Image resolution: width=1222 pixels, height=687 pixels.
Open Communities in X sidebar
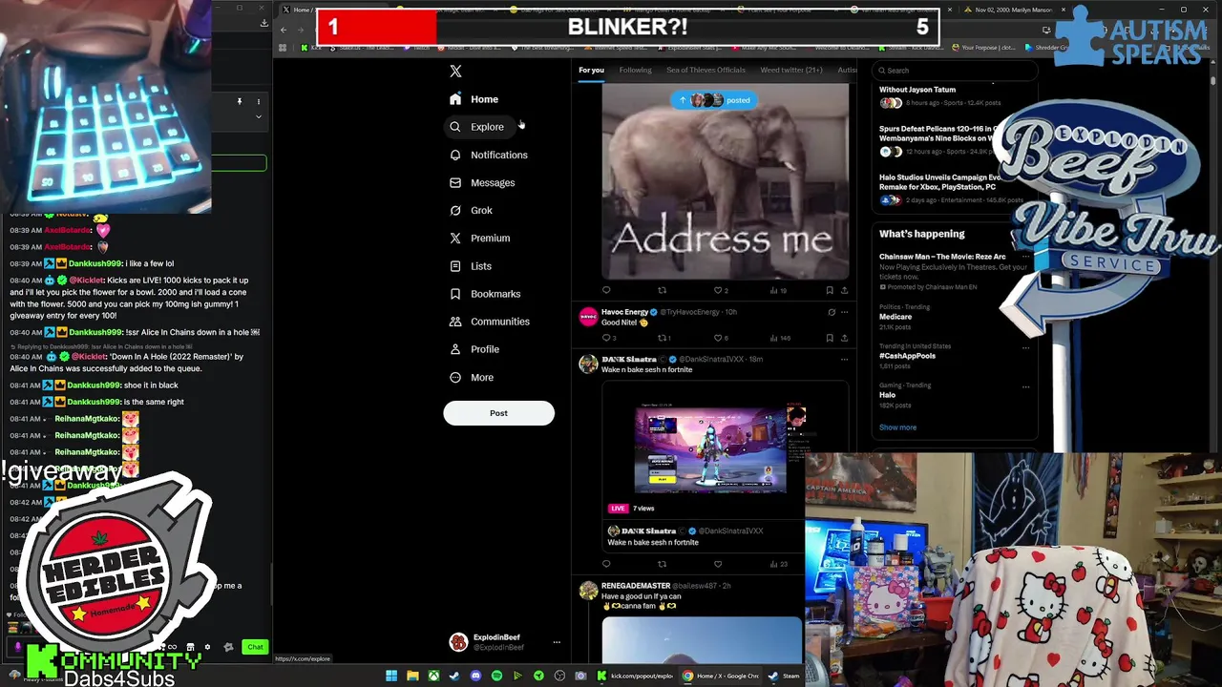point(489,322)
